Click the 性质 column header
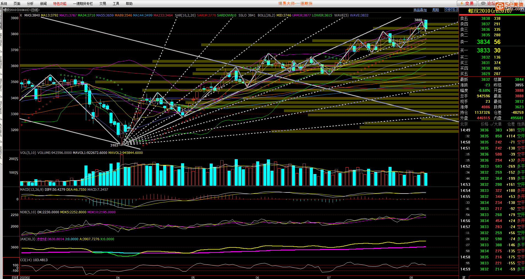The image size is (525, 279). pyautogui.click(x=521, y=124)
